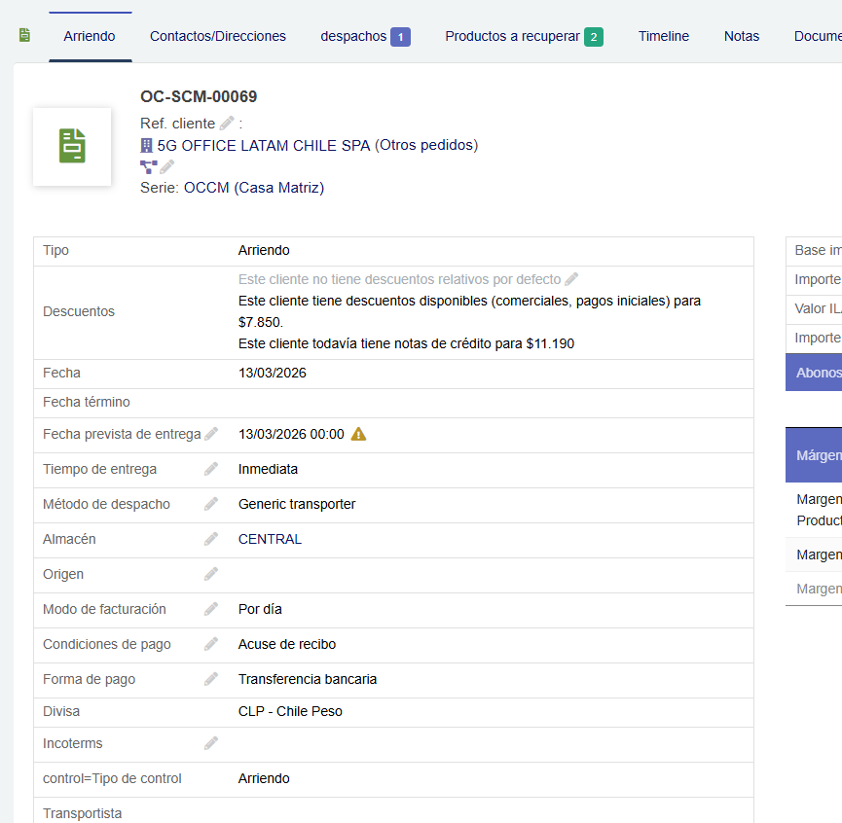Click the Almacén edit pencil
Image resolution: width=842 pixels, height=823 pixels.
coord(211,539)
